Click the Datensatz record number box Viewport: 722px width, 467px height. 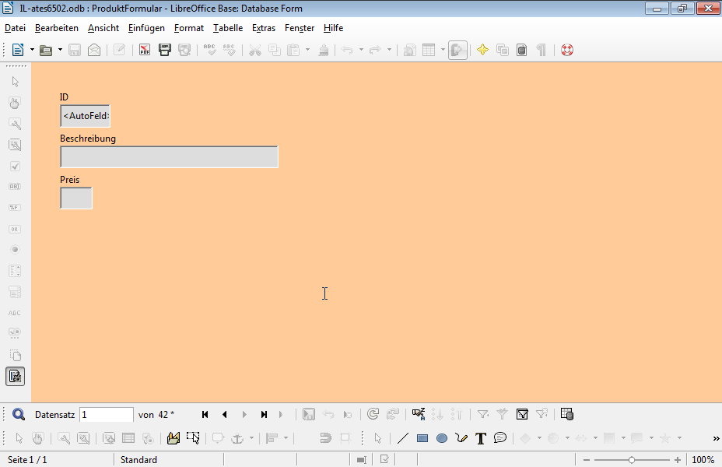(x=107, y=415)
